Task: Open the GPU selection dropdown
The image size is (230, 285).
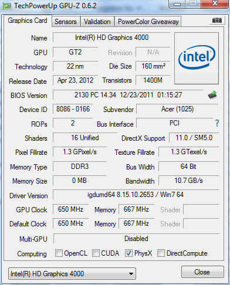Action: point(72,274)
